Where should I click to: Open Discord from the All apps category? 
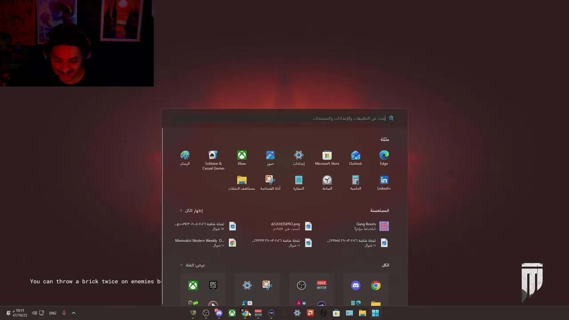356,285
